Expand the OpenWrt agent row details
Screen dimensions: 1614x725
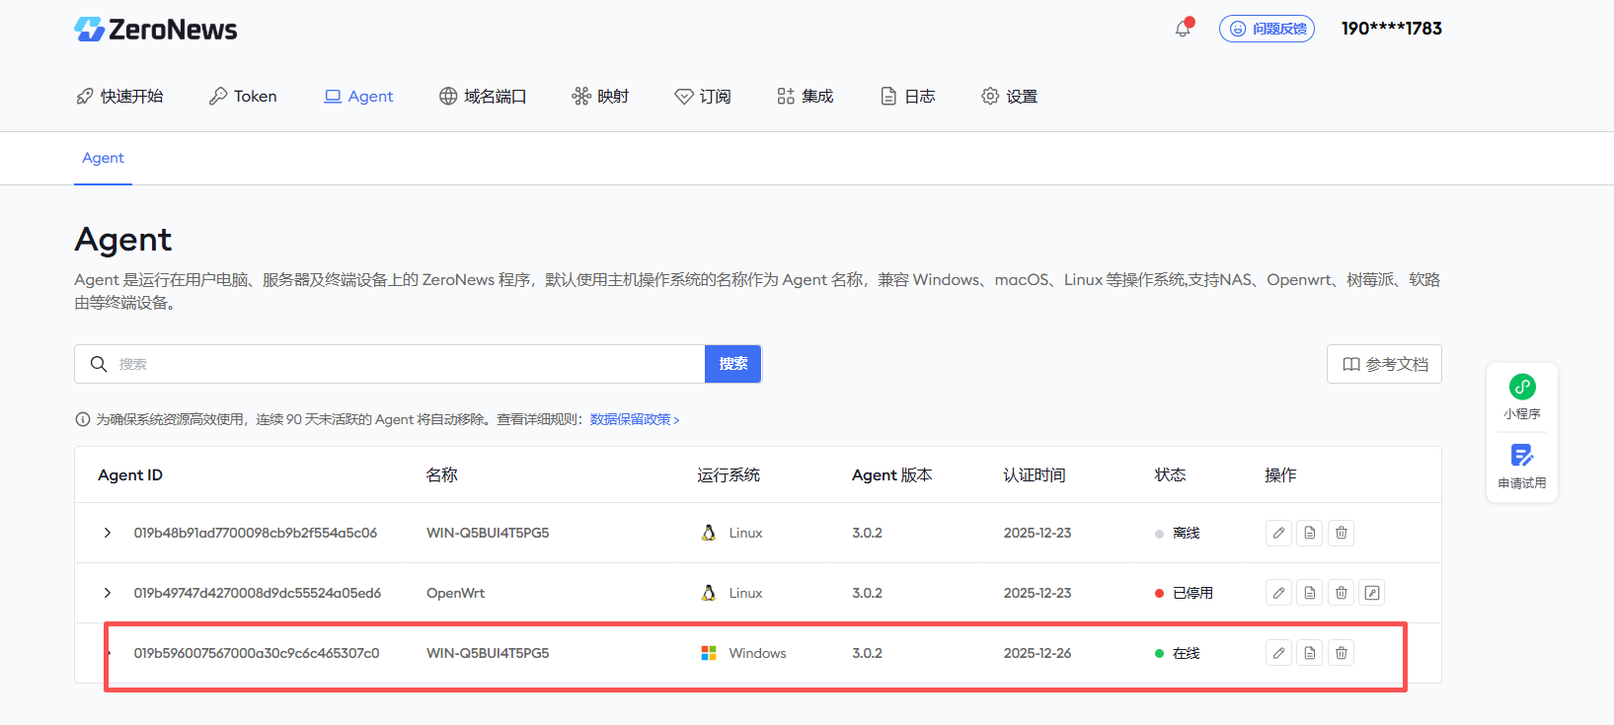click(x=108, y=593)
